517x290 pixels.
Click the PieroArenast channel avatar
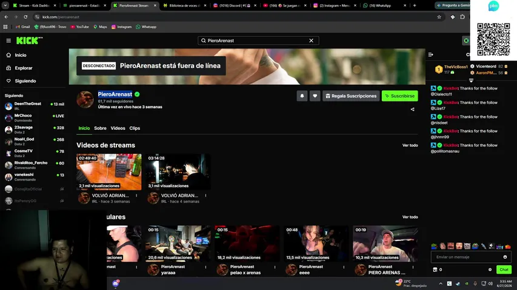(85, 99)
